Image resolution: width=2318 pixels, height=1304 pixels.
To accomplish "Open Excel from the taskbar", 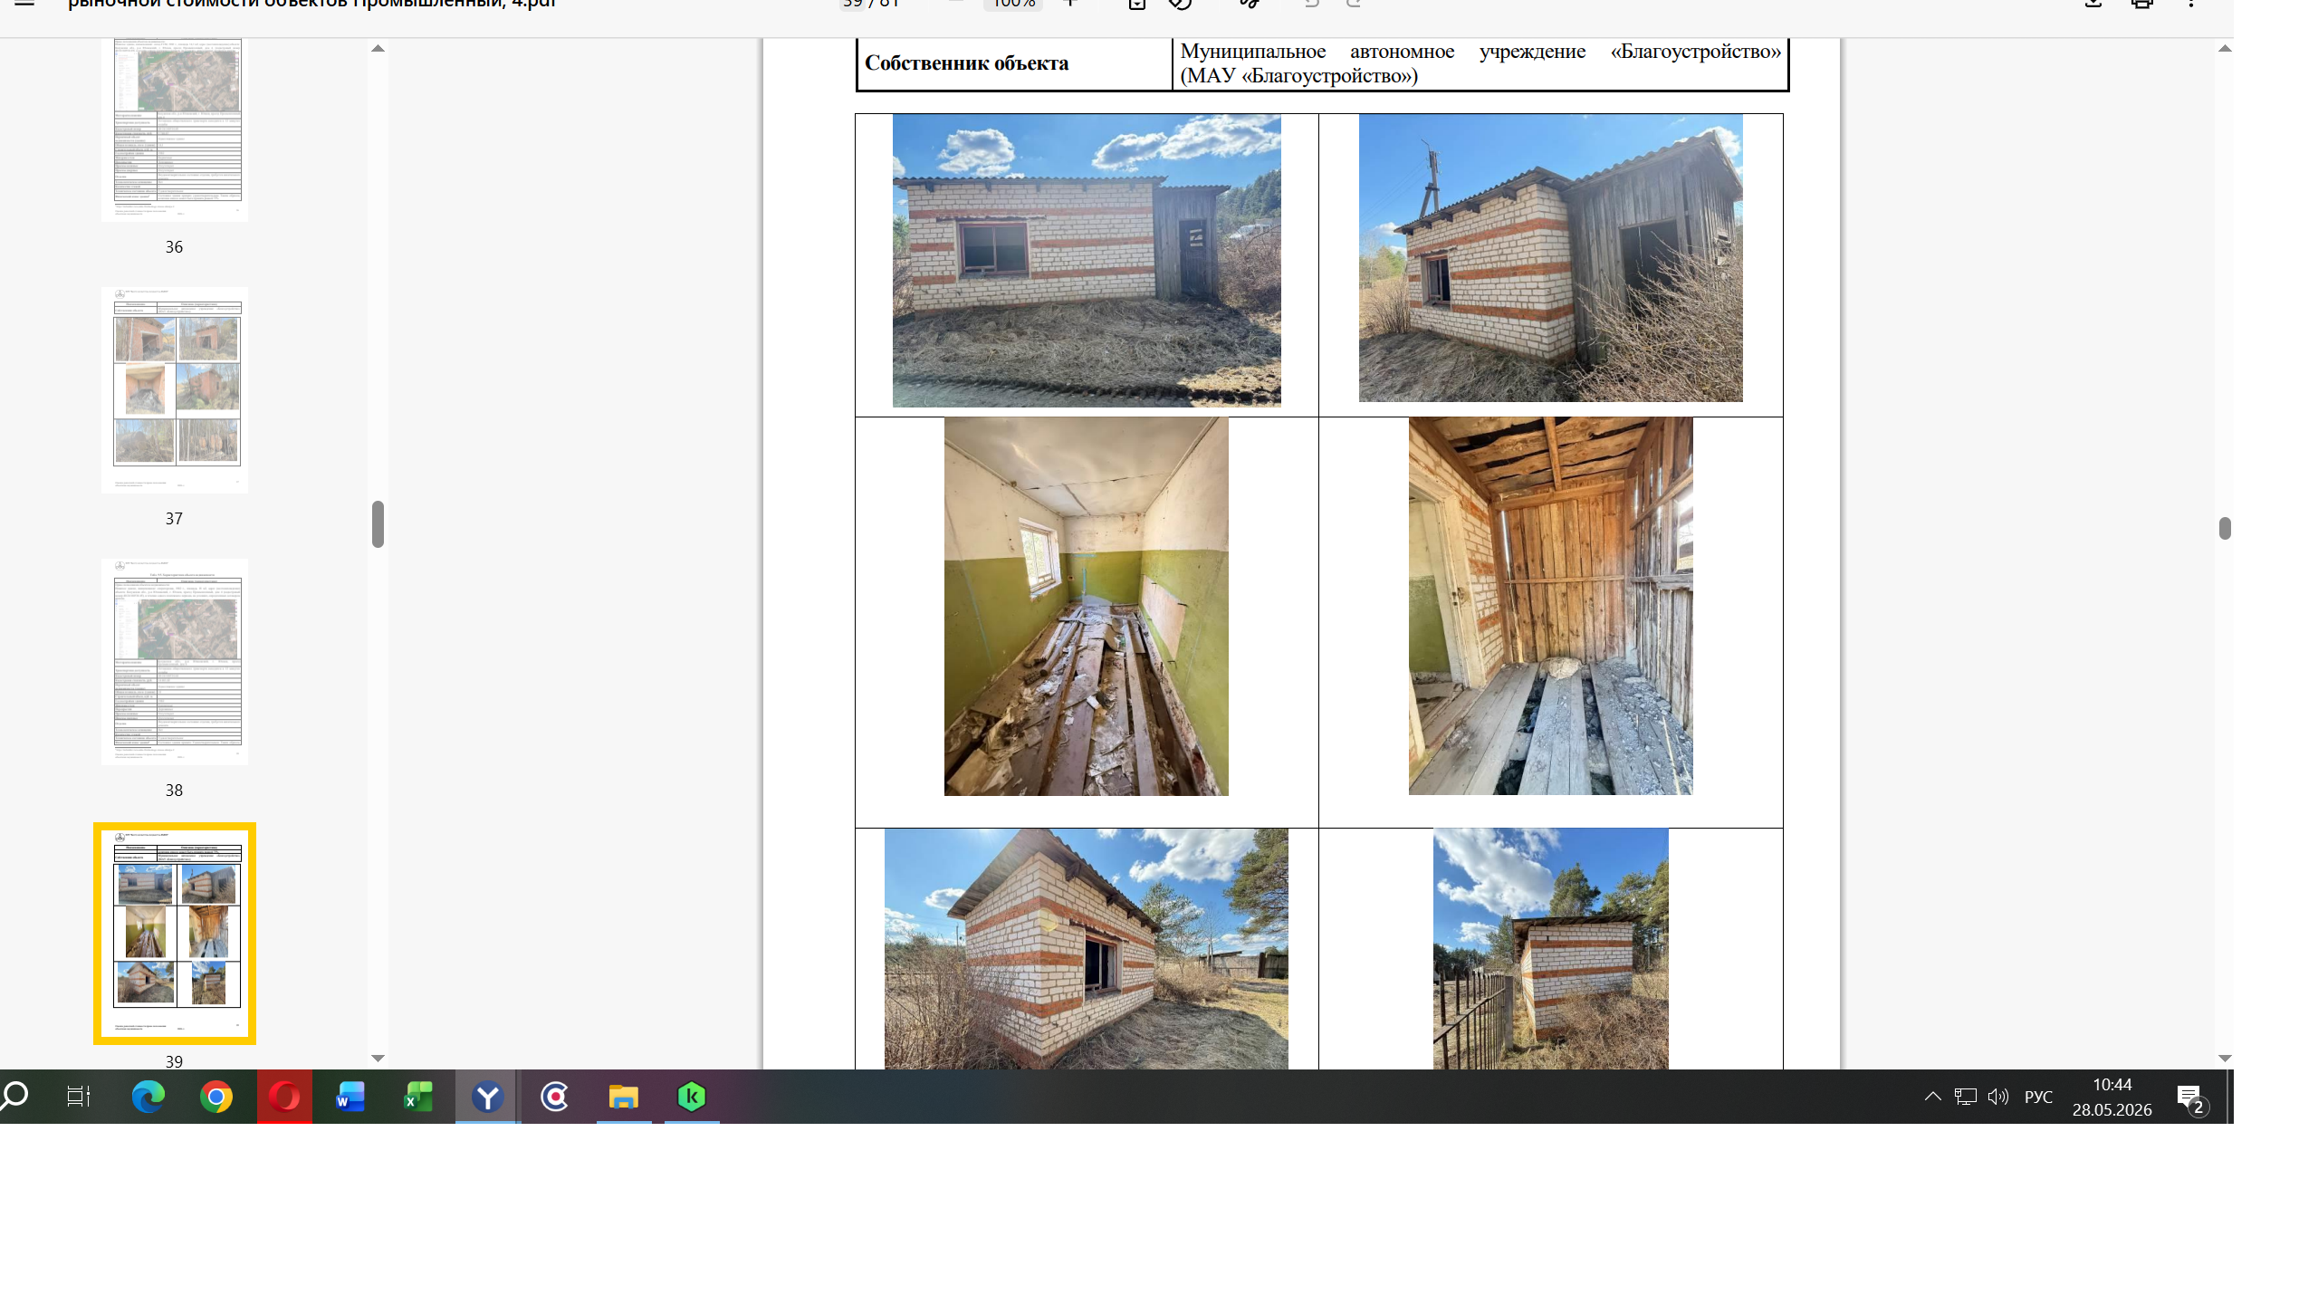I will (417, 1097).
